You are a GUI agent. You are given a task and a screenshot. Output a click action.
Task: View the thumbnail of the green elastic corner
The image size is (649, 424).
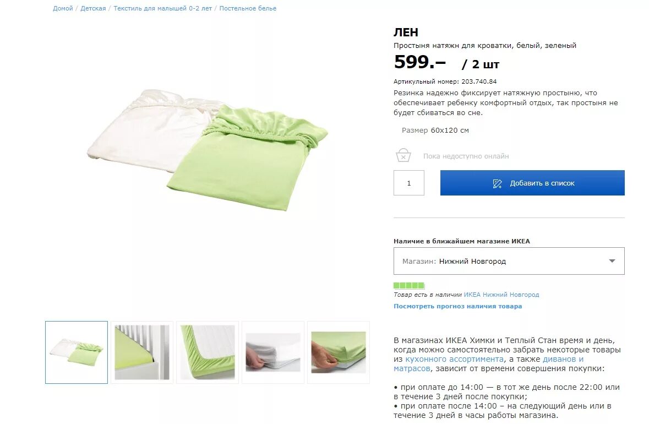click(x=208, y=352)
